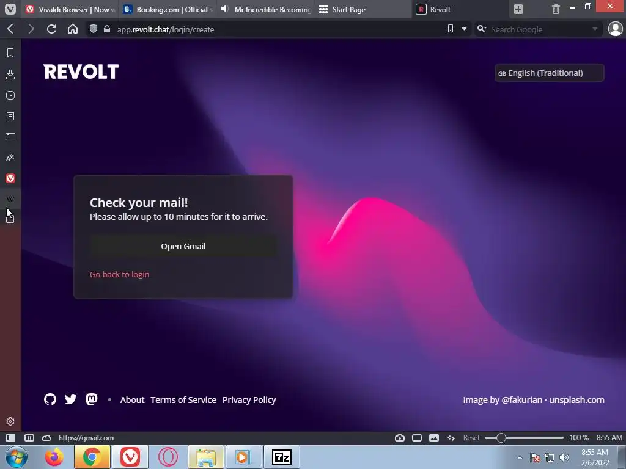View site security padlock info
626x469 pixels.
click(107, 29)
